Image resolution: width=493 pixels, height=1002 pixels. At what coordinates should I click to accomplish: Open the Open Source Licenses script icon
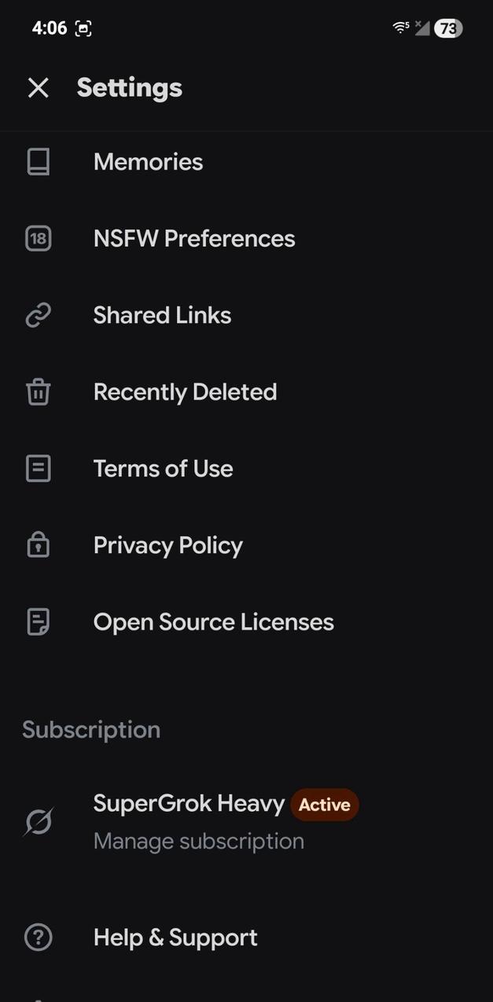pos(38,621)
